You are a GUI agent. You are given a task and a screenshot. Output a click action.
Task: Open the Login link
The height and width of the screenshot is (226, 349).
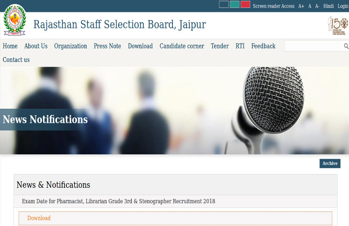(342, 6)
